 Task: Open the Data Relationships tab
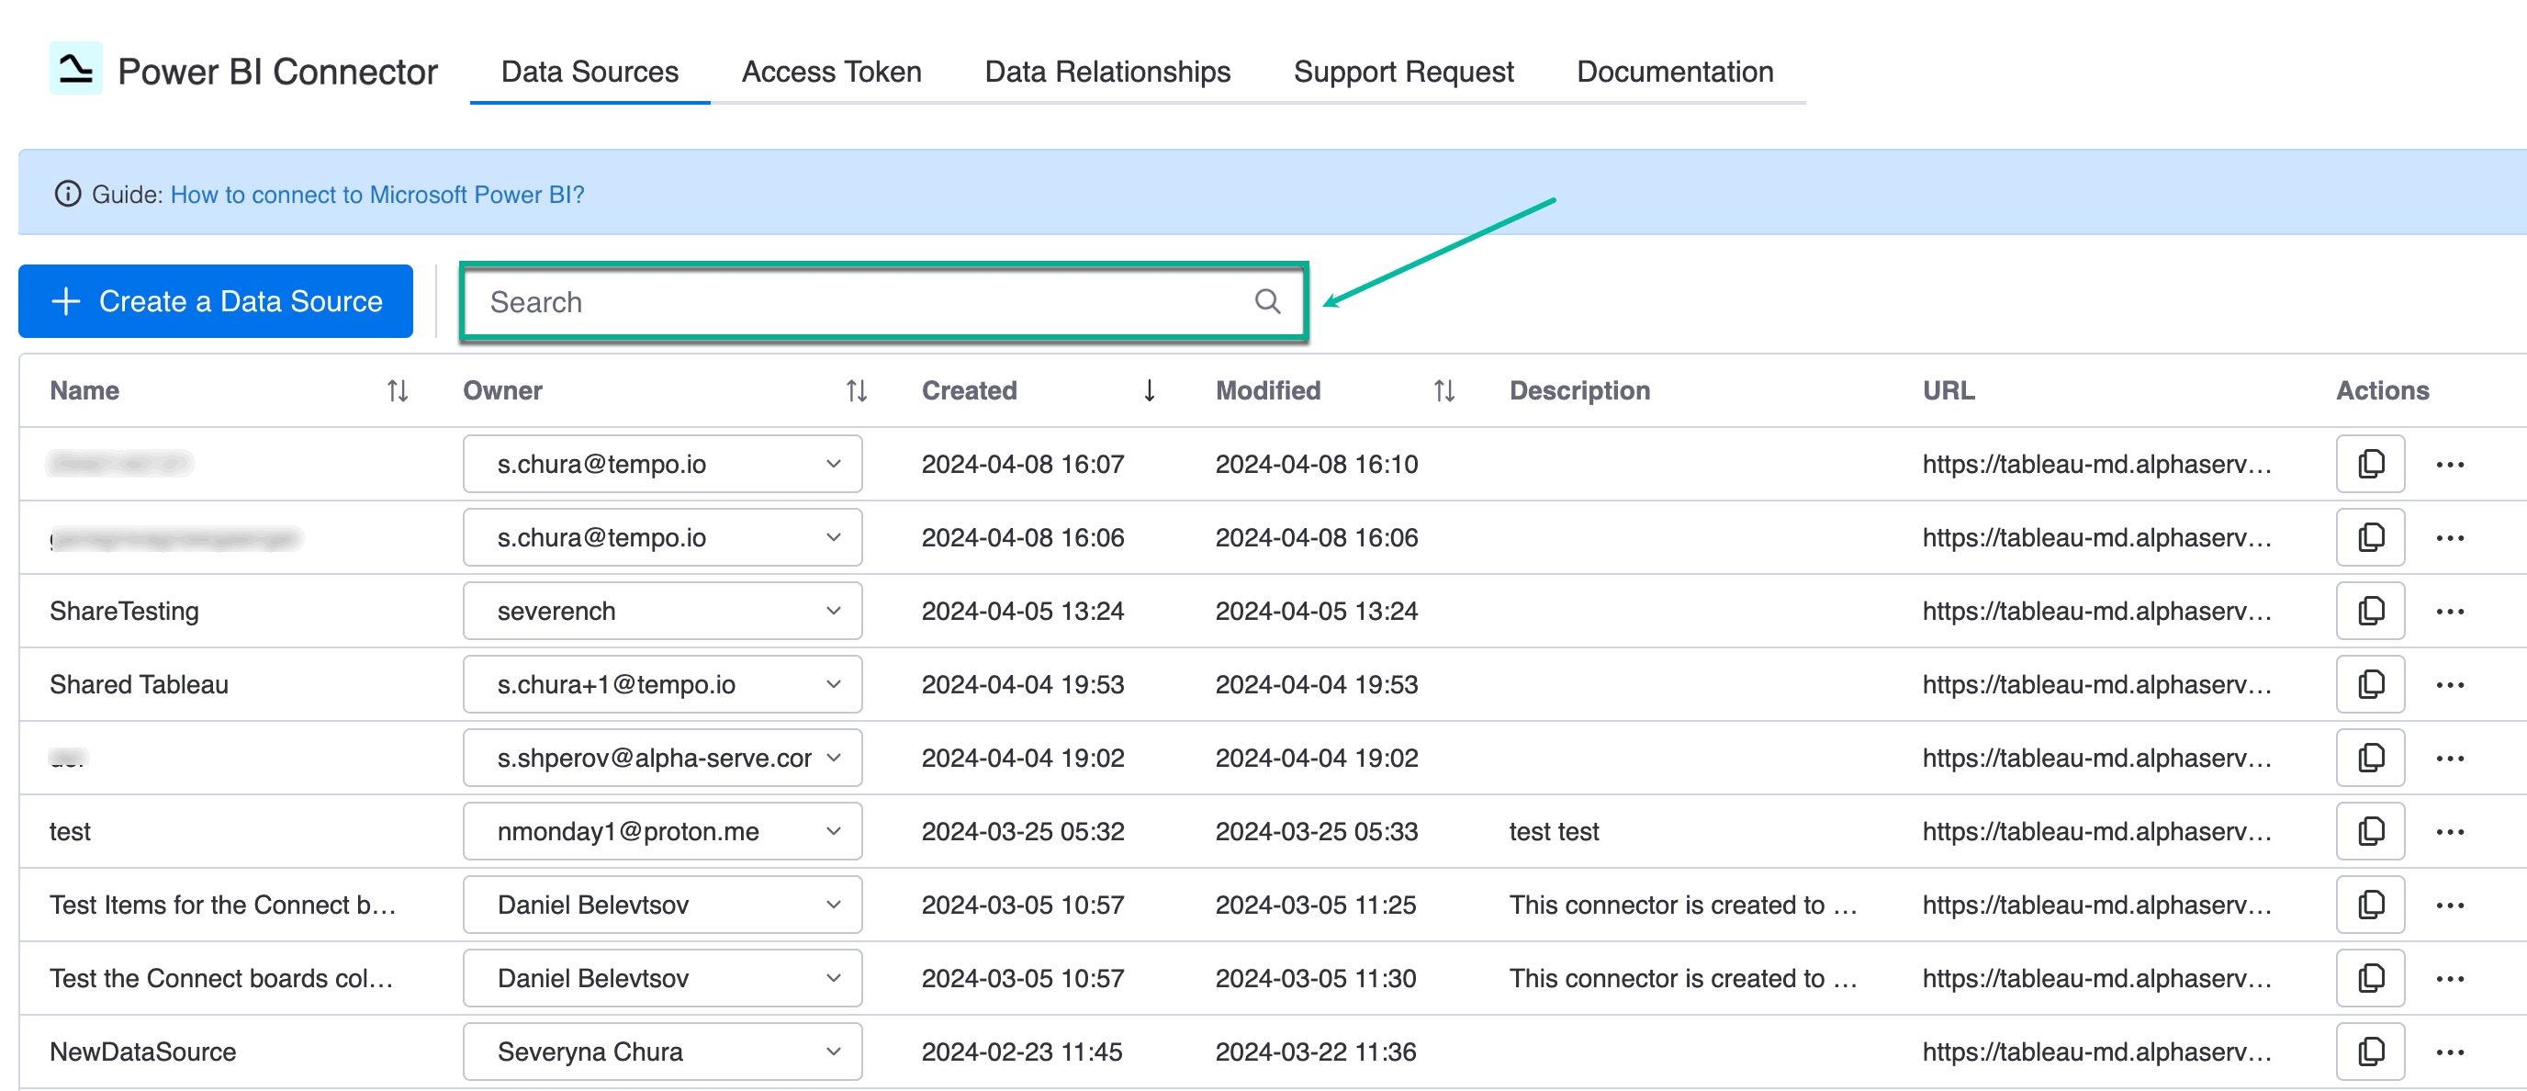1106,71
